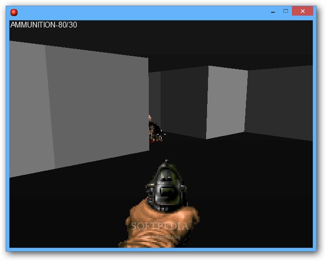Viewport: 326px width, 261px height.
Task: Click the red ball application icon
Action: (14, 12)
